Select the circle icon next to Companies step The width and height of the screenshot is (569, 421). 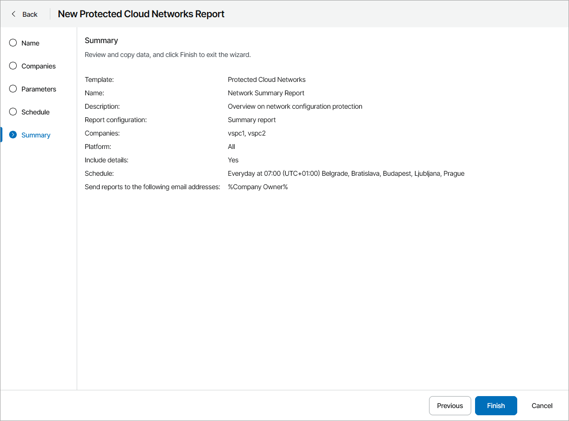[x=12, y=66]
